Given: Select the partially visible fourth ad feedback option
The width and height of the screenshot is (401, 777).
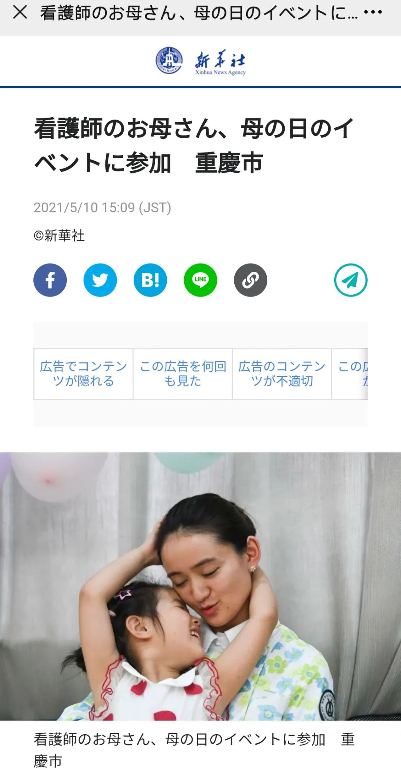Looking at the screenshot, I should point(350,374).
